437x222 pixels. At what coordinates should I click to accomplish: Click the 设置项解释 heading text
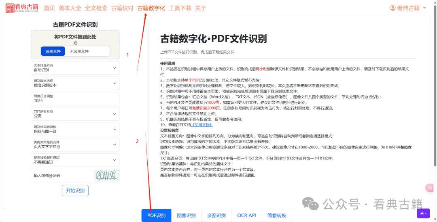(x=170, y=130)
